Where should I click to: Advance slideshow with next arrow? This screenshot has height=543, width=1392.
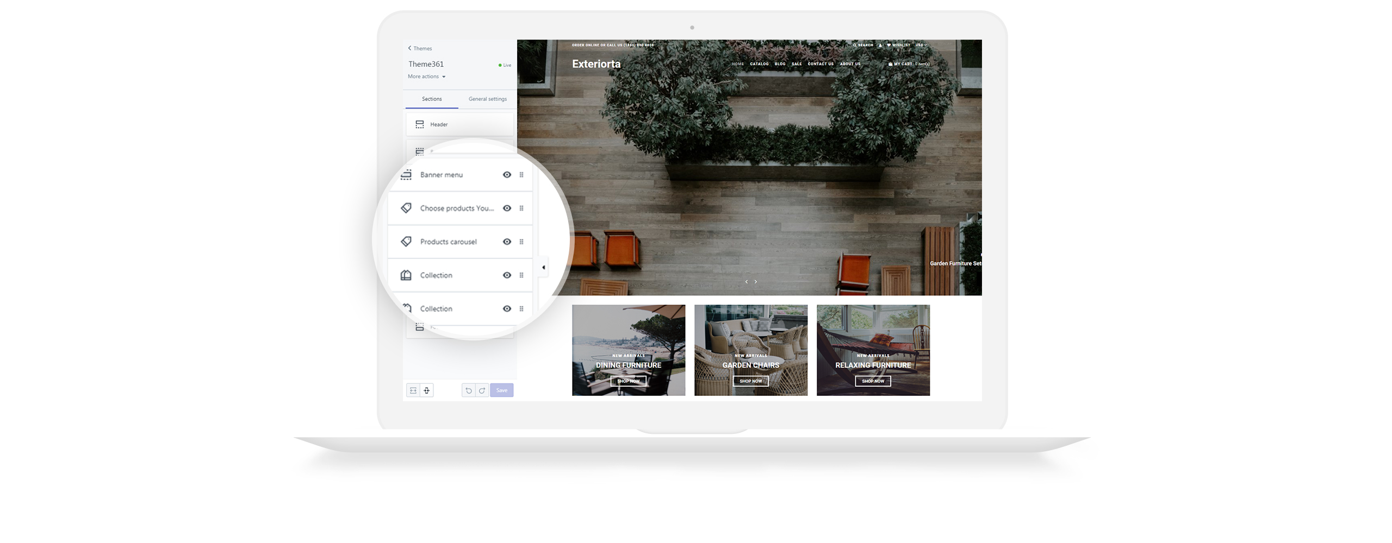[755, 281]
